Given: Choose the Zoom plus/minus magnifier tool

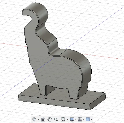Looking at the screenshot, I should 56,119.
